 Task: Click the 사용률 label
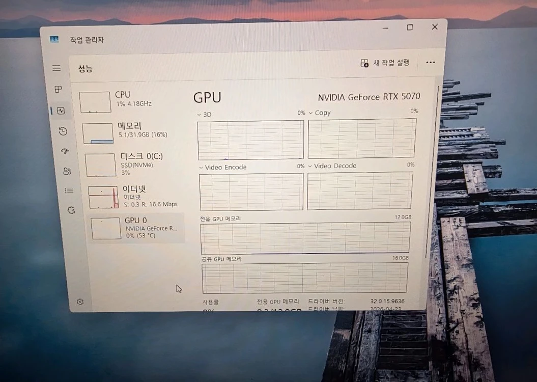(210, 302)
